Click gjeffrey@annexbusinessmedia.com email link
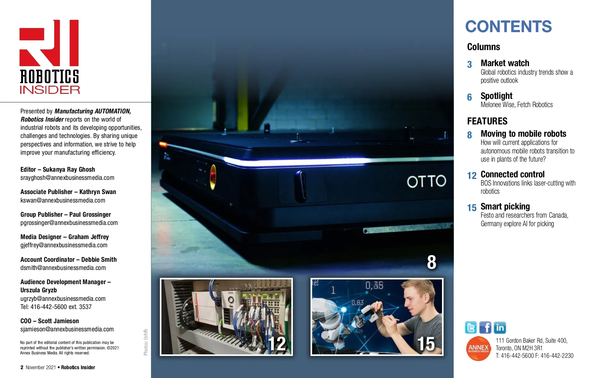 tap(64, 245)
